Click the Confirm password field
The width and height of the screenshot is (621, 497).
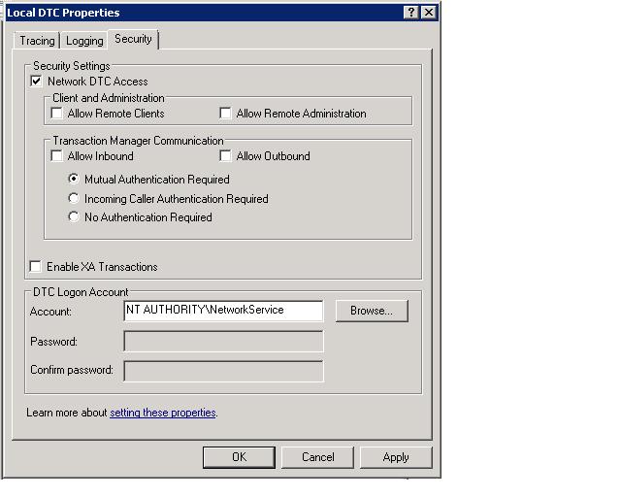(223, 371)
